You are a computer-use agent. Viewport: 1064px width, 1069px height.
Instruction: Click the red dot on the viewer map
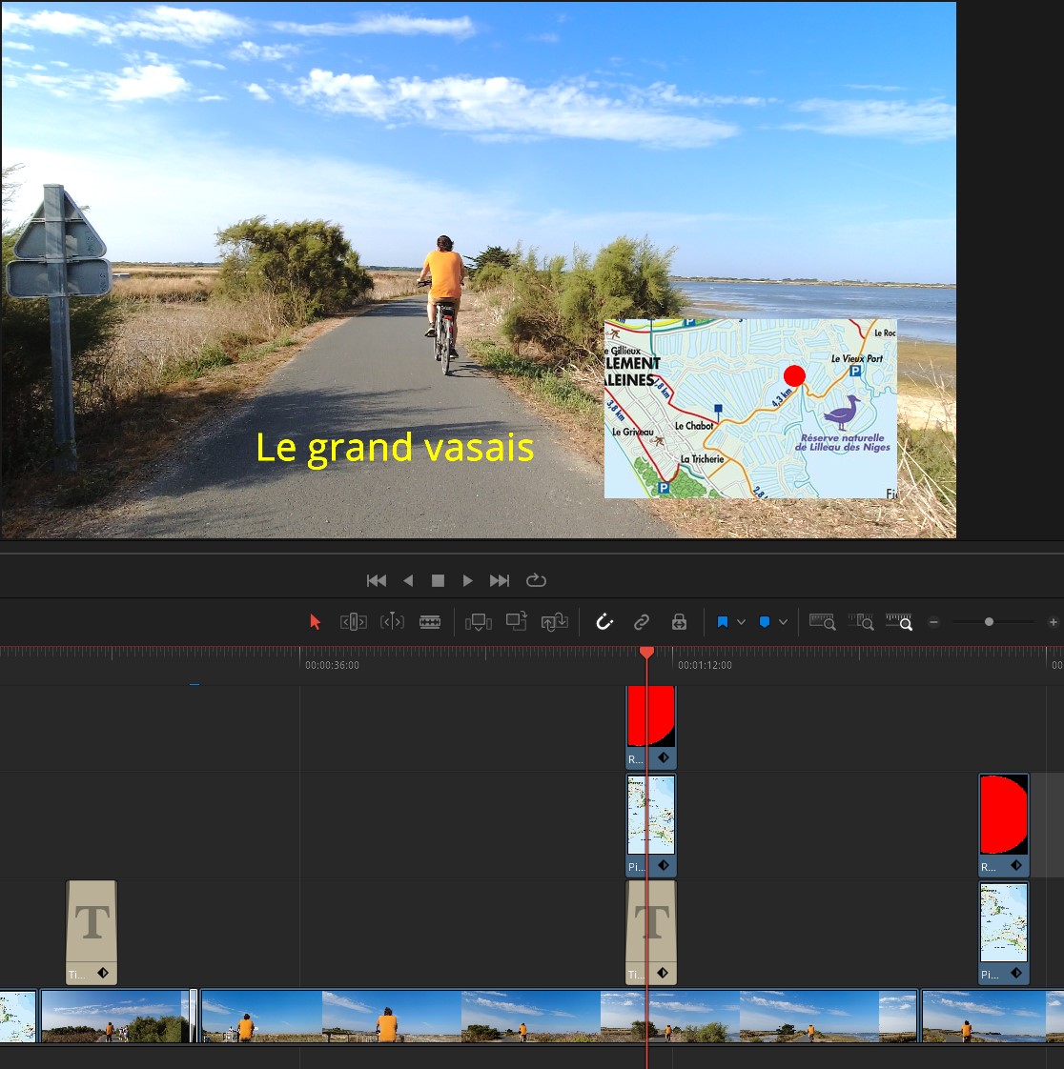794,375
